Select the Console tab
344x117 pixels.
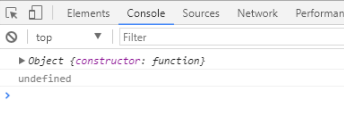click(x=146, y=13)
